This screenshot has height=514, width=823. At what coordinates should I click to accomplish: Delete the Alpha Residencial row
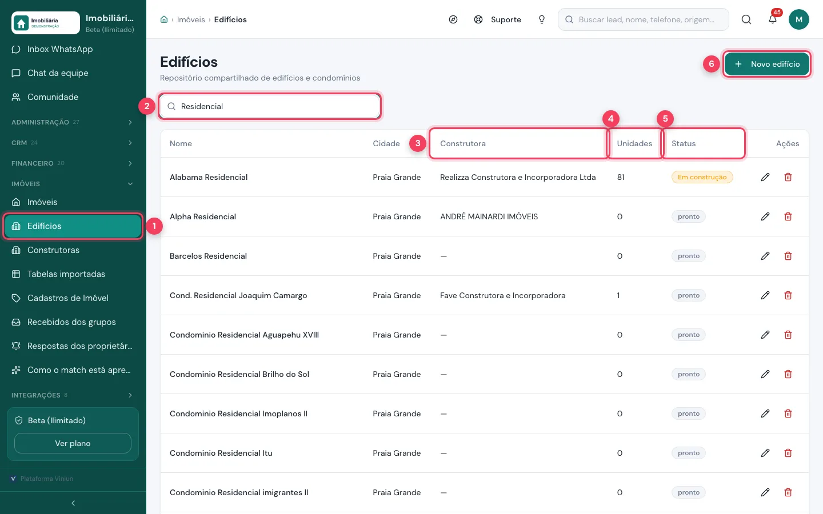click(788, 216)
